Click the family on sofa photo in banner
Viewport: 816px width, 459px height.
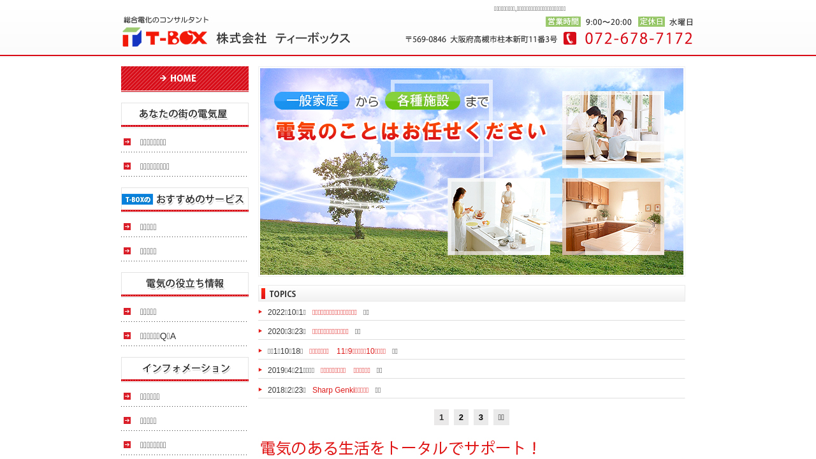[613, 128]
